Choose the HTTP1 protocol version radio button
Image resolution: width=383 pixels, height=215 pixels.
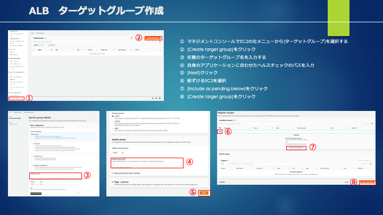point(113,116)
